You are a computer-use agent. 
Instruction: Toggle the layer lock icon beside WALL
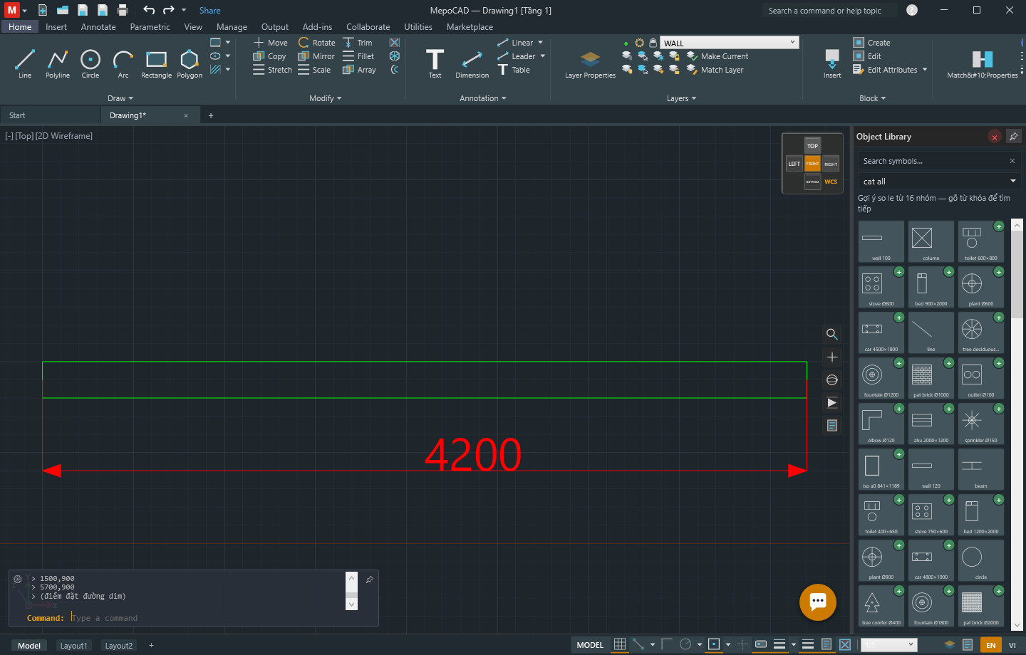click(653, 43)
